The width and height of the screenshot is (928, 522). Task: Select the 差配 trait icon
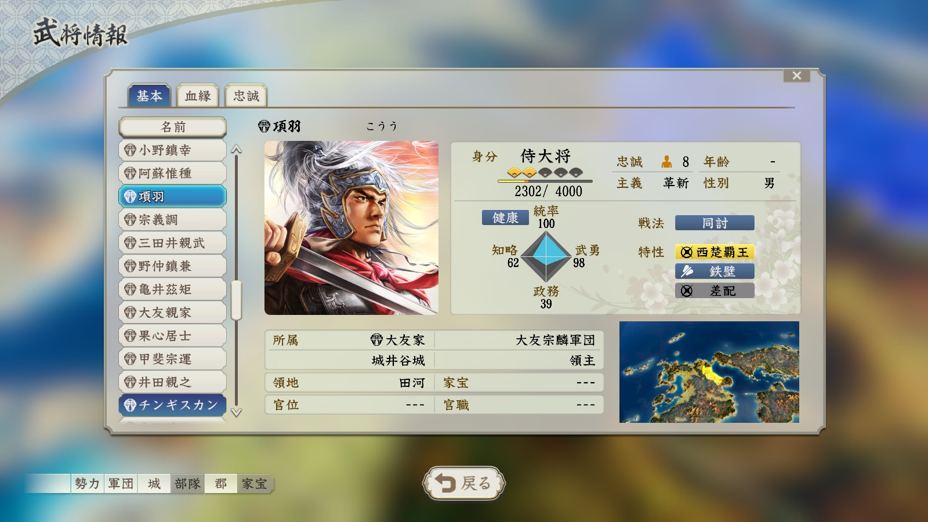click(x=687, y=291)
